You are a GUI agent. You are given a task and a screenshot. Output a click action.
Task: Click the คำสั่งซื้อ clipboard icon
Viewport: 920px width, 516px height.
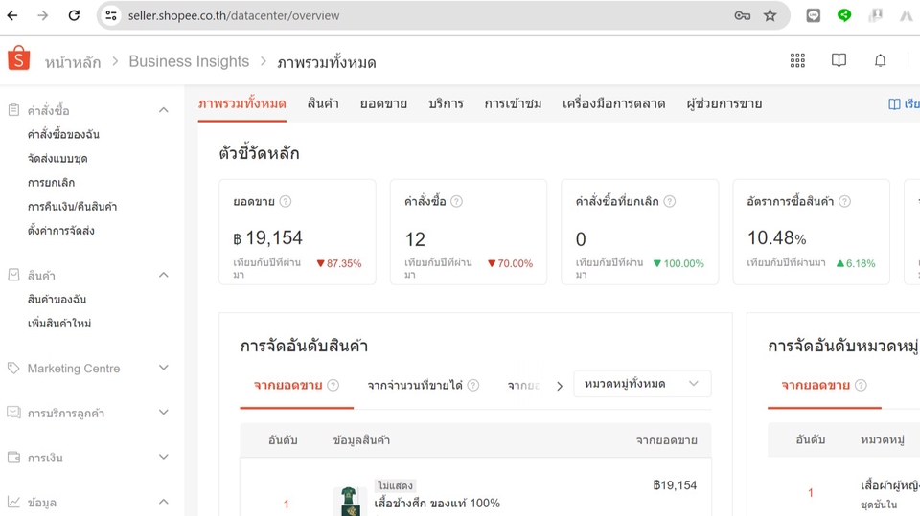(13, 110)
